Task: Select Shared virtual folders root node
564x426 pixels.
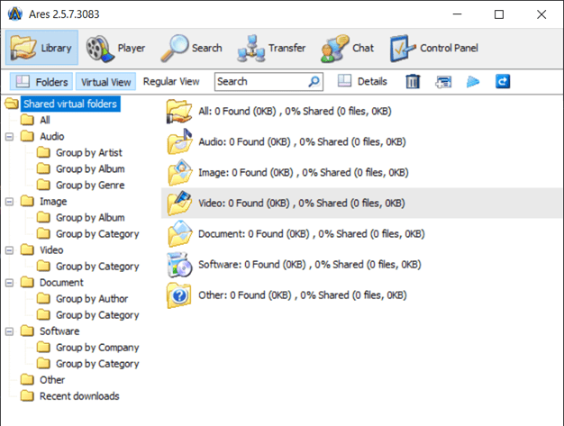Action: [70, 104]
